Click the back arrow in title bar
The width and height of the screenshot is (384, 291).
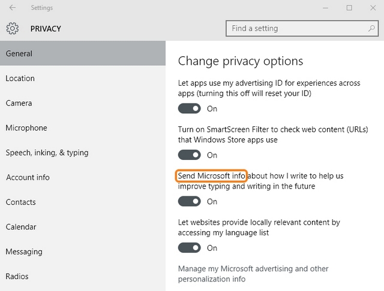(x=13, y=8)
